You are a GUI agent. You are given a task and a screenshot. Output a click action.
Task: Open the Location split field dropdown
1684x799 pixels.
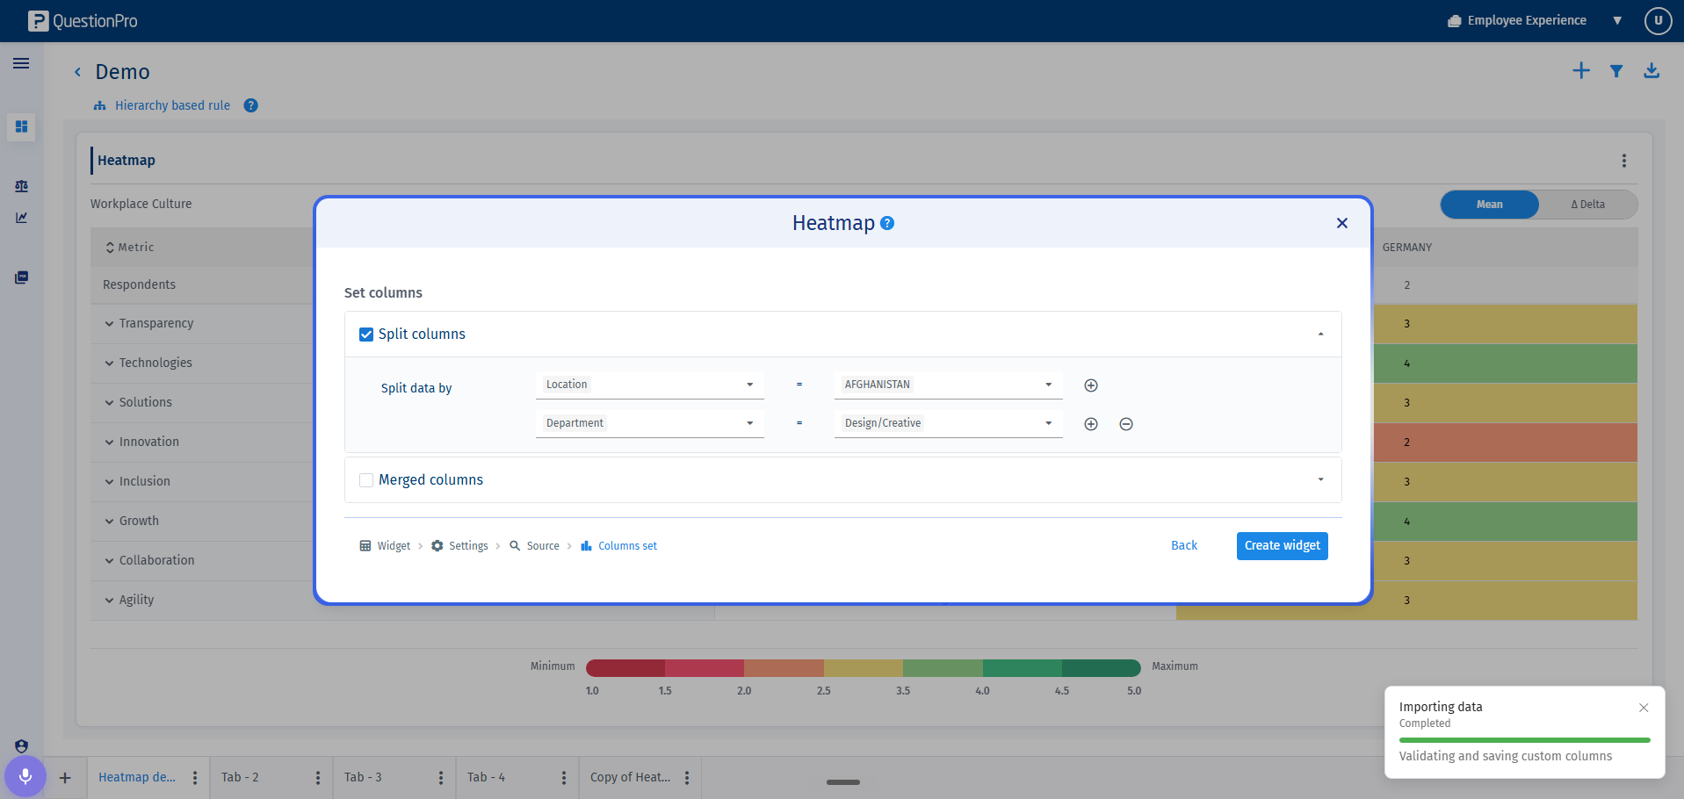650,385
